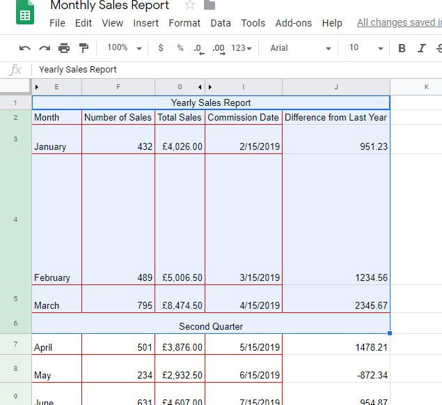The height and width of the screenshot is (405, 442).
Task: Open the zoom 100% dropdown
Action: pyautogui.click(x=124, y=48)
